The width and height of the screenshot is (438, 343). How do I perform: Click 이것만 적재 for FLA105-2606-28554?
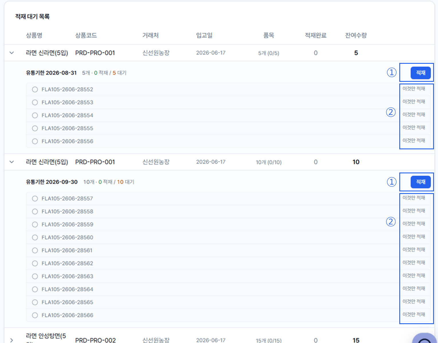(414, 114)
